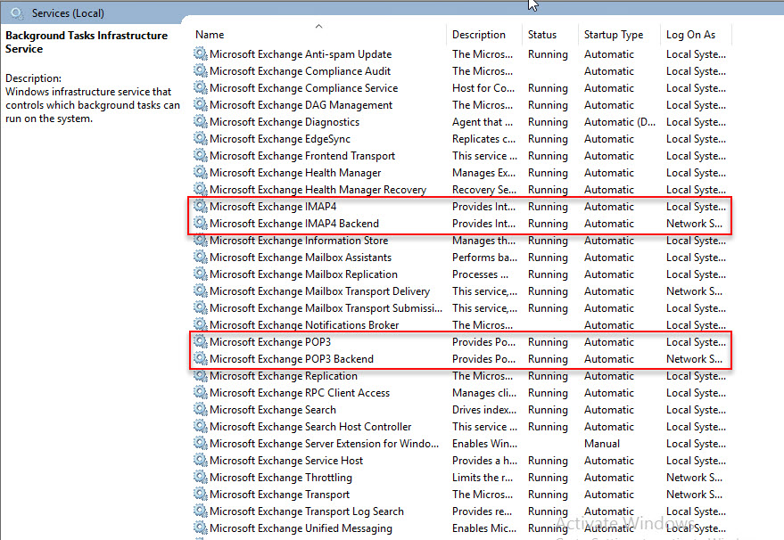
Task: Click 'Drives index...' description cell
Action: [x=484, y=410]
